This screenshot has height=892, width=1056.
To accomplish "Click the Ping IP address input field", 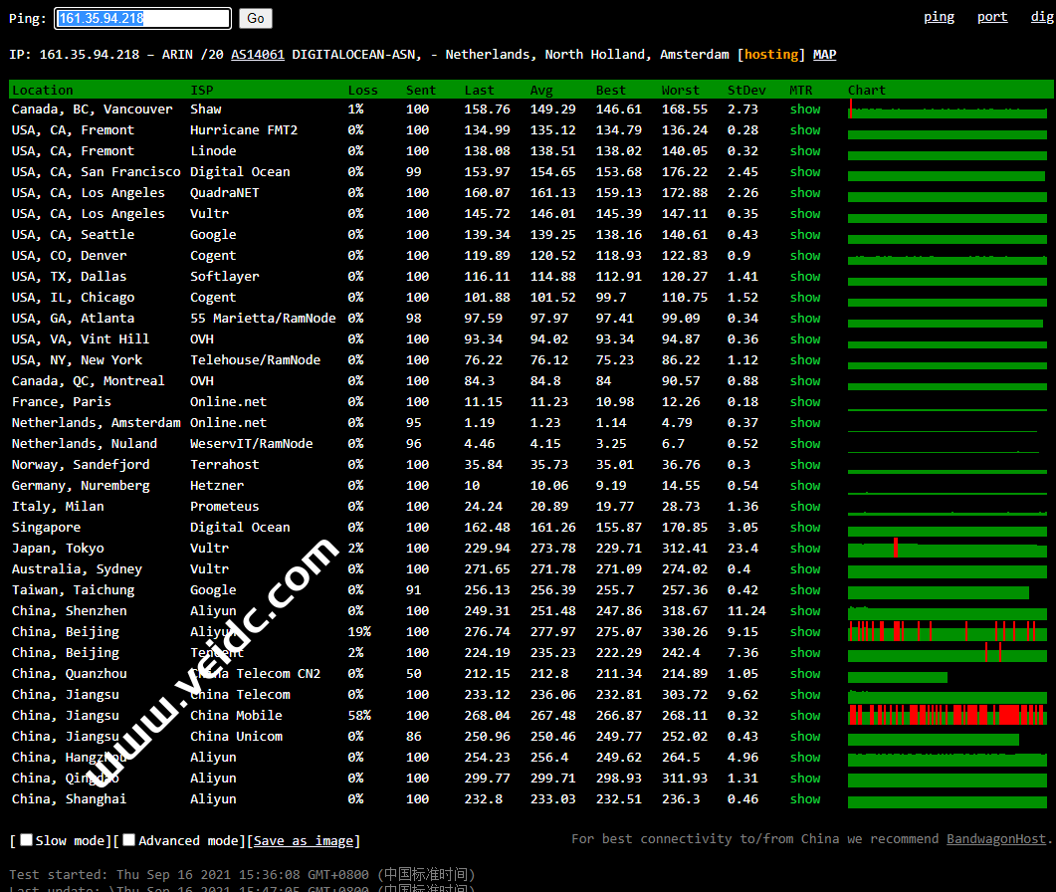I will point(142,18).
